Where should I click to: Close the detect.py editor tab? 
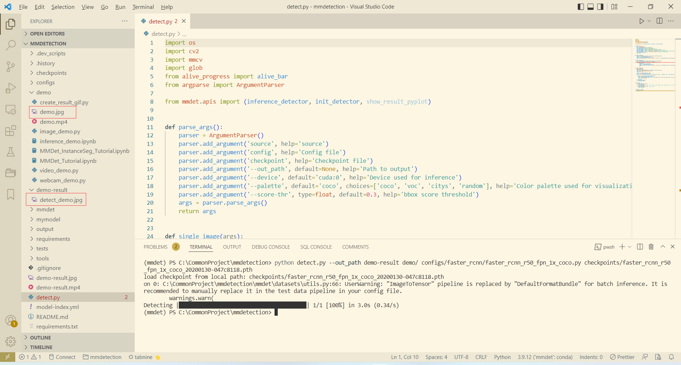(184, 21)
